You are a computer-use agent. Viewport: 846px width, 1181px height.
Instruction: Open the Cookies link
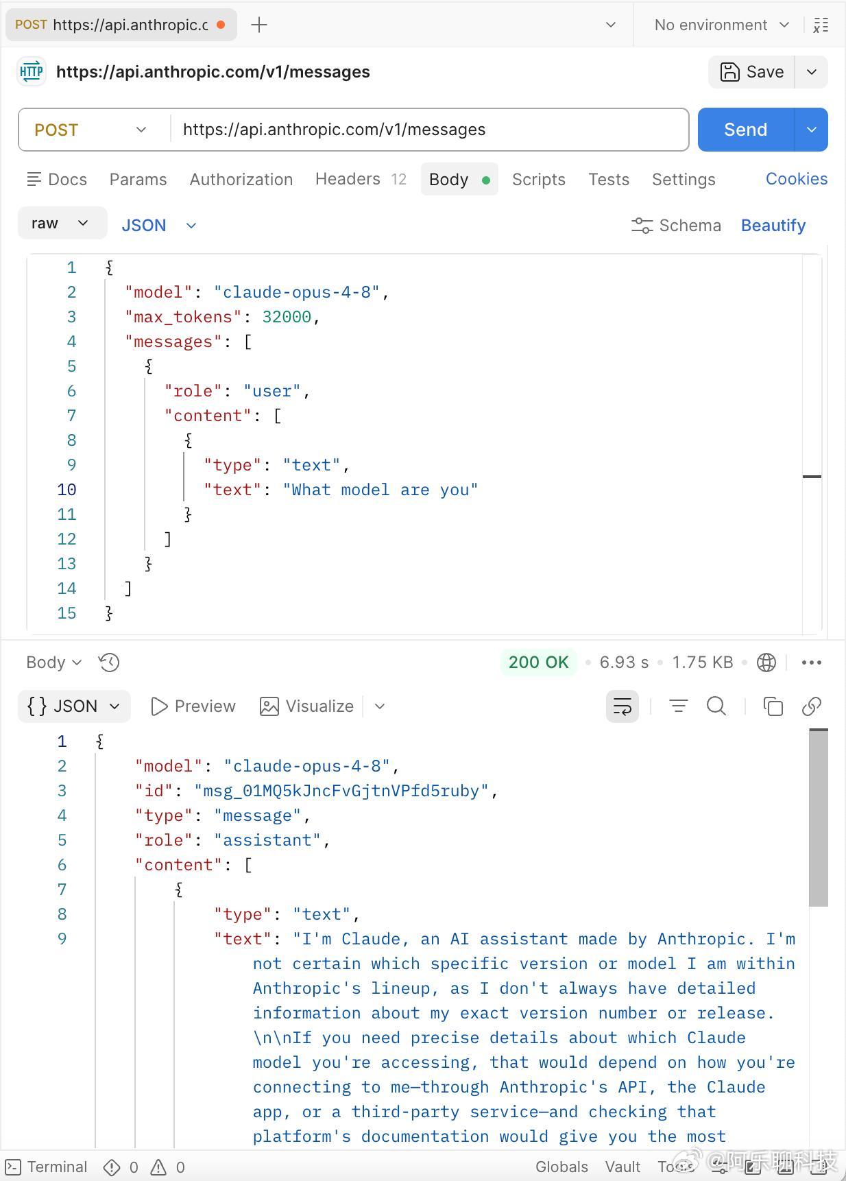[x=797, y=179]
